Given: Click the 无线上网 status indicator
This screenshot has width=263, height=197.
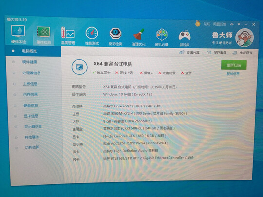Looking at the screenshot, I should point(124,72).
